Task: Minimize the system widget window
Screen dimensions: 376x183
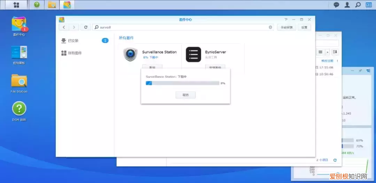Action: 352,71
